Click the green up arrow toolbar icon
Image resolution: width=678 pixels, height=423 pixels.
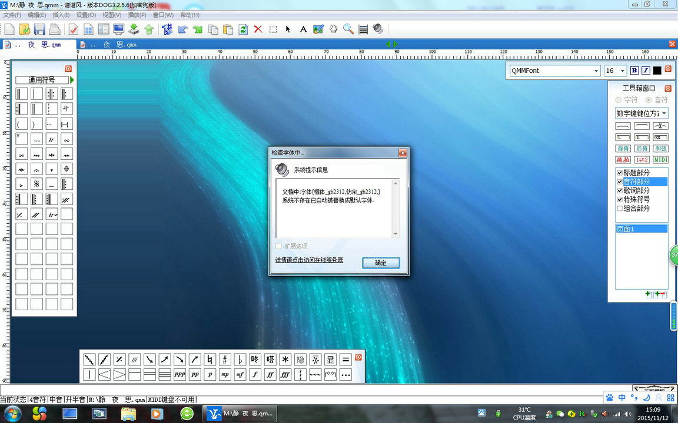(x=149, y=29)
